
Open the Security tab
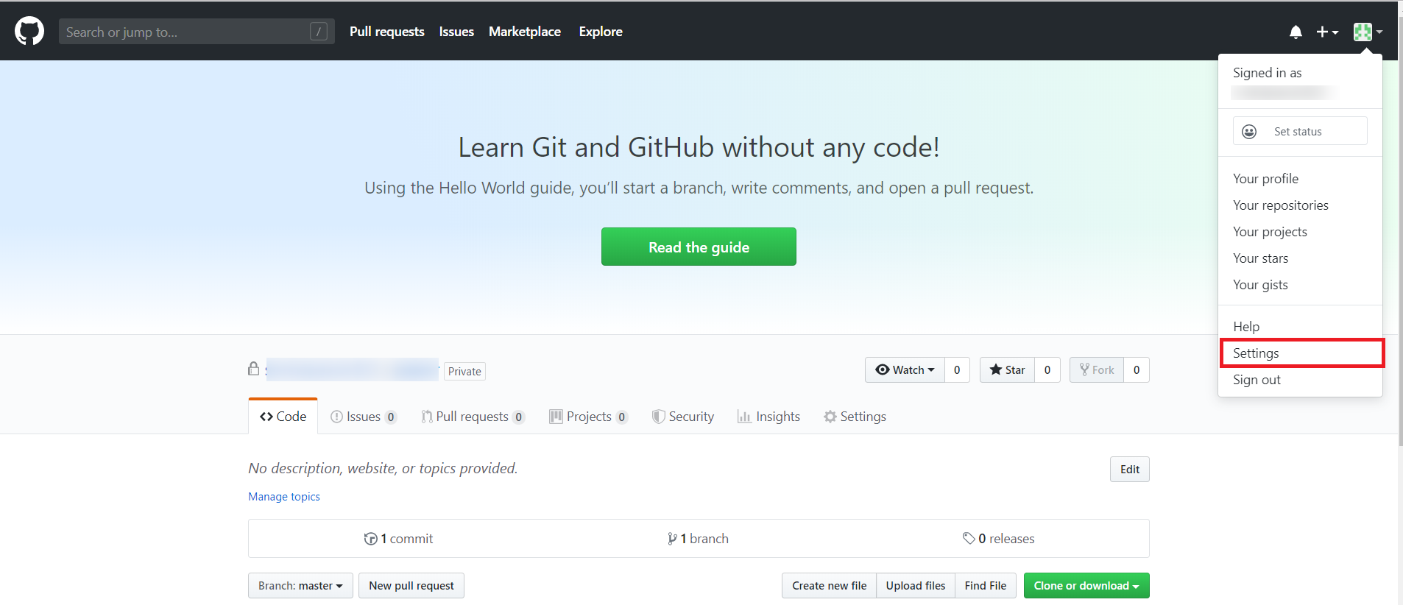[683, 417]
